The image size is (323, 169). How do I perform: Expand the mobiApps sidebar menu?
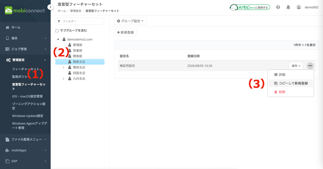(25, 150)
